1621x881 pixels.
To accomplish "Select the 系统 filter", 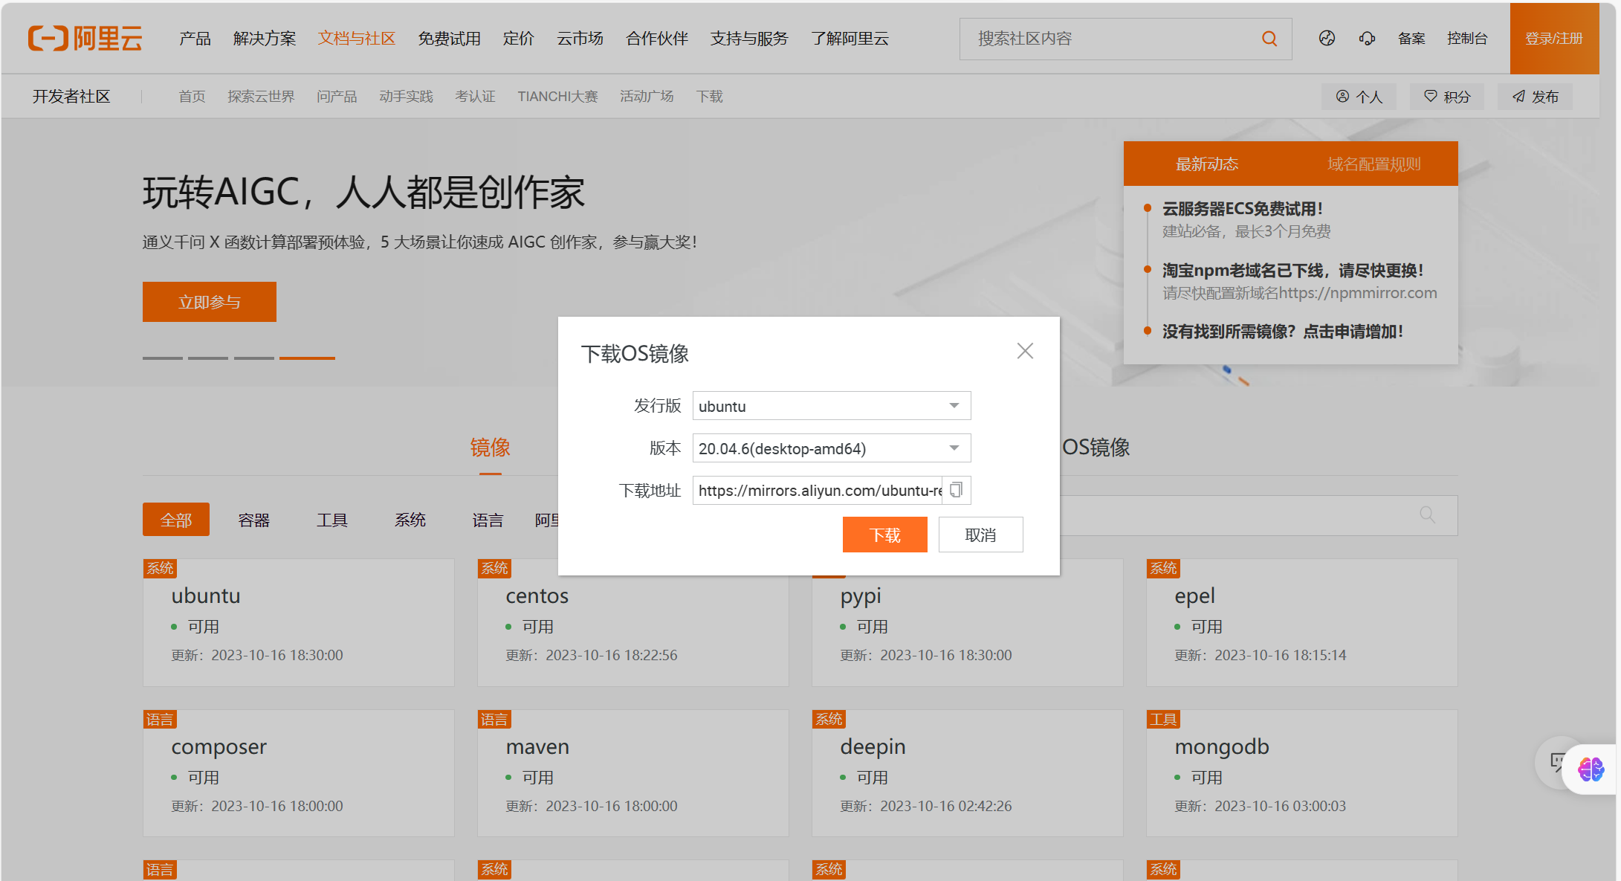I will point(410,520).
